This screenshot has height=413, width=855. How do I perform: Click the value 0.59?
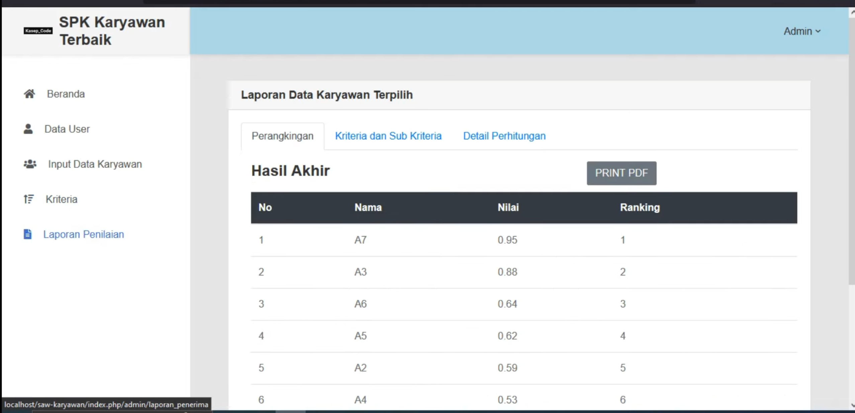coord(507,368)
